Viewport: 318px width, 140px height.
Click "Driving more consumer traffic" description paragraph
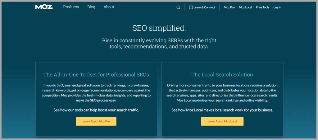[222, 93]
